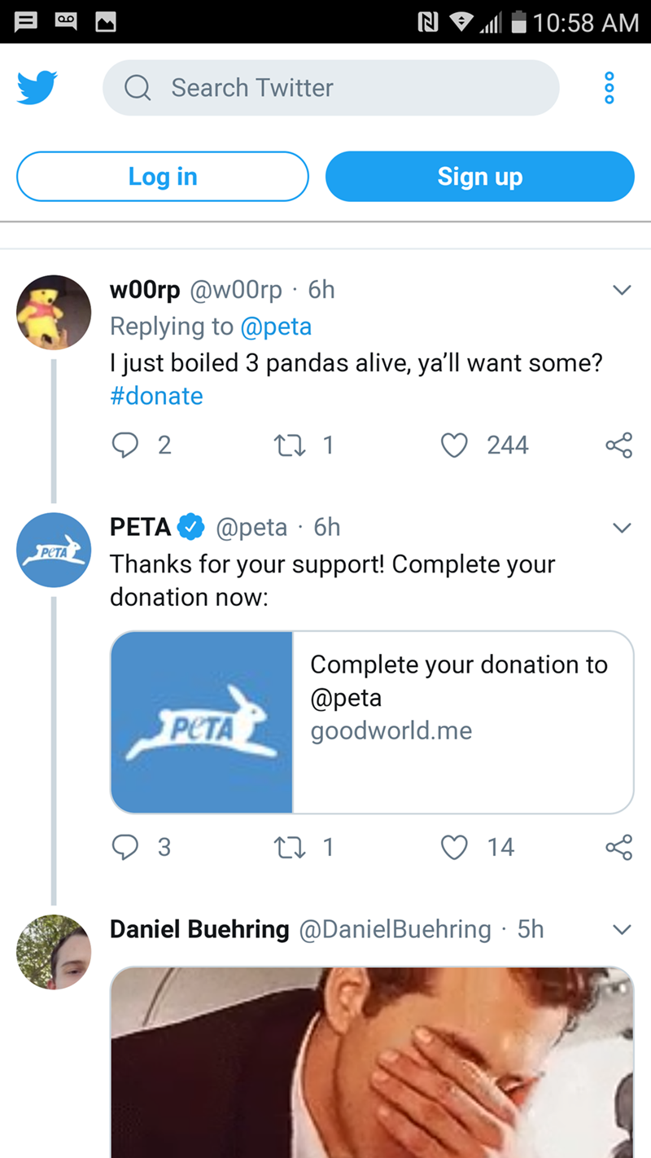Share w00rp's tweet
651x1158 pixels.
(x=618, y=445)
